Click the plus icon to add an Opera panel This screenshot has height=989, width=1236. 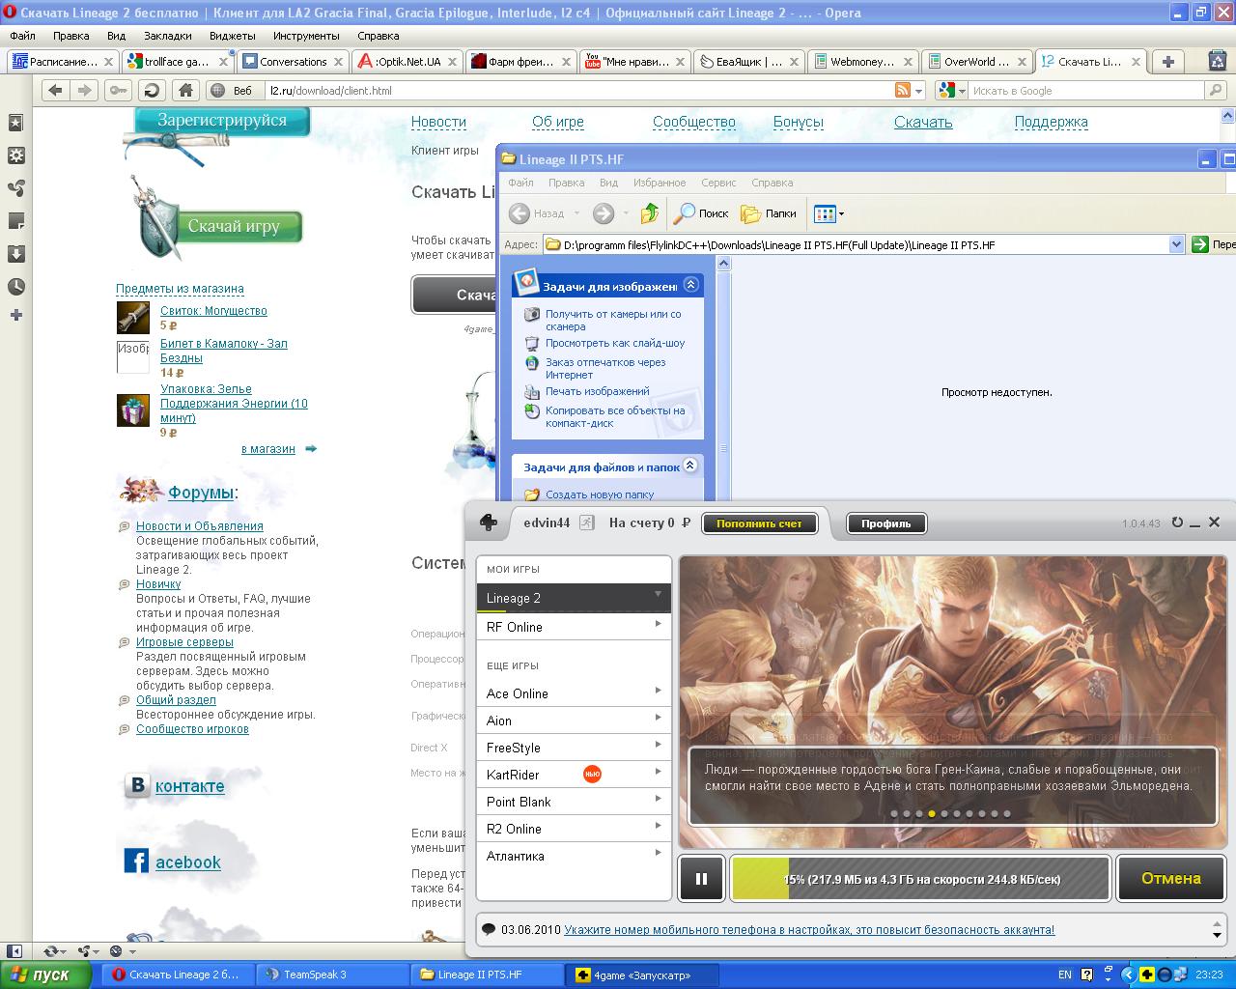(x=15, y=315)
